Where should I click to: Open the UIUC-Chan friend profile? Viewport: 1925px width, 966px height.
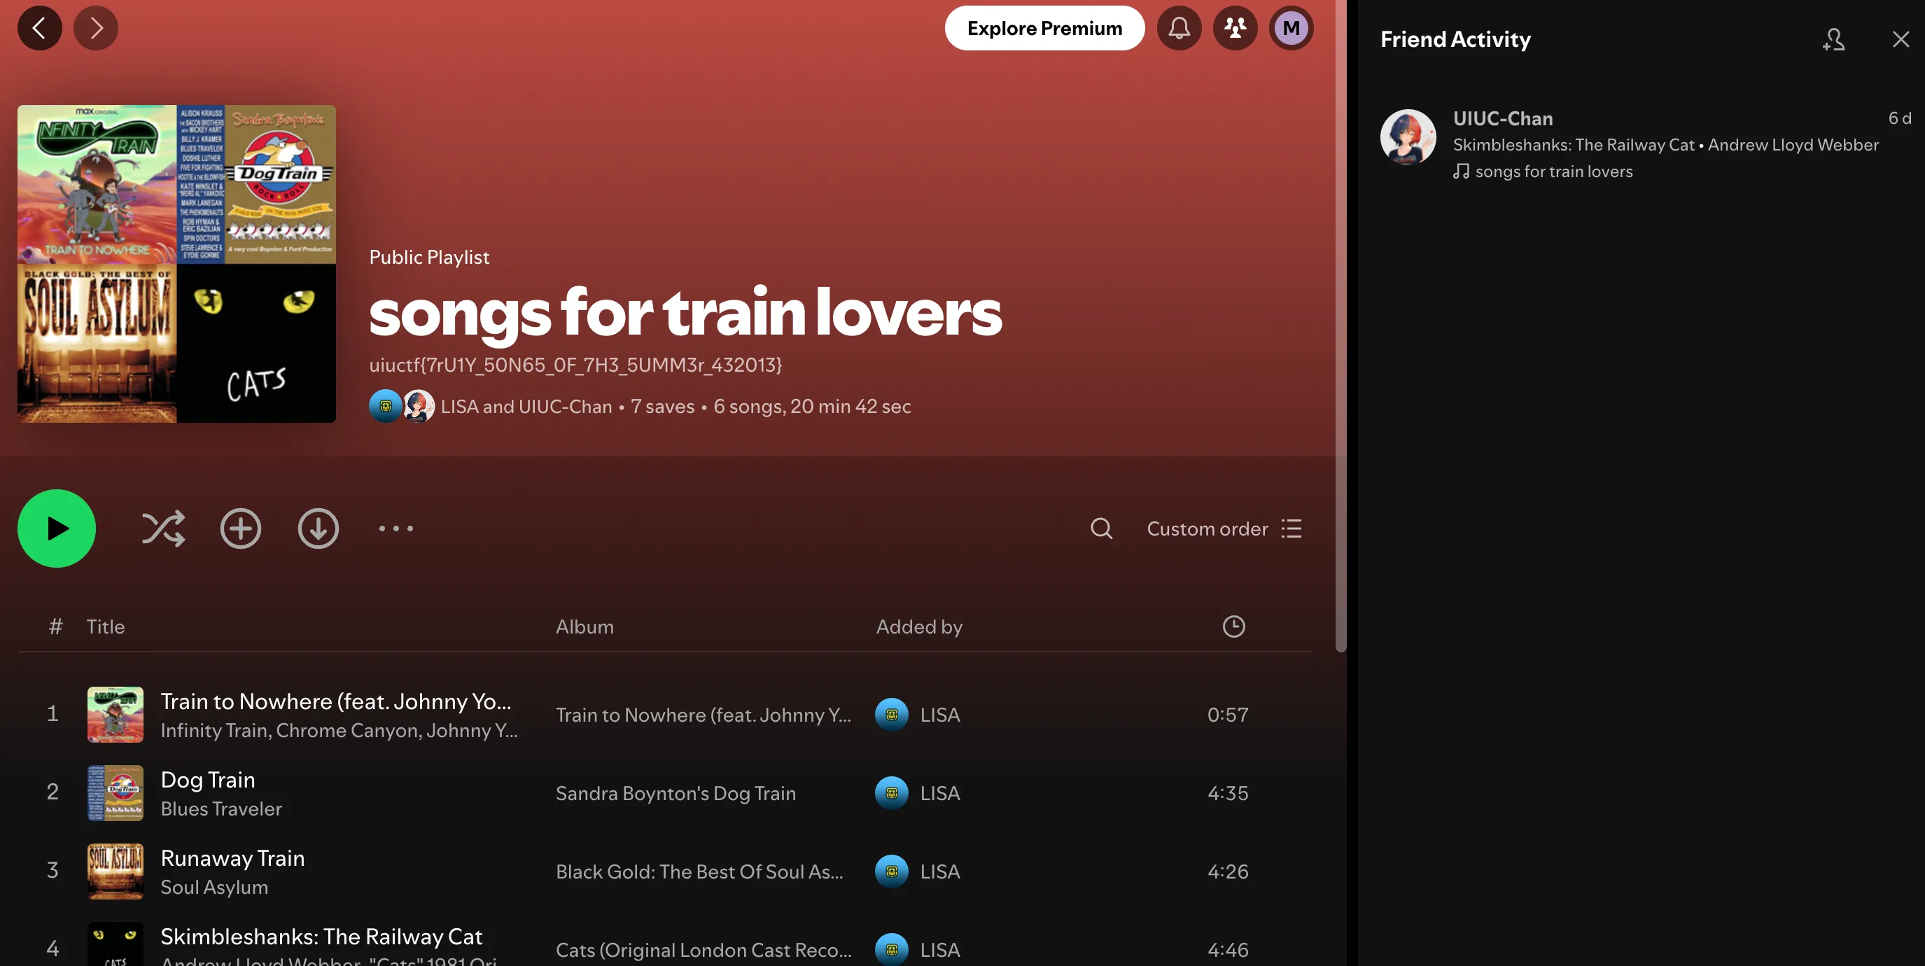tap(1502, 119)
